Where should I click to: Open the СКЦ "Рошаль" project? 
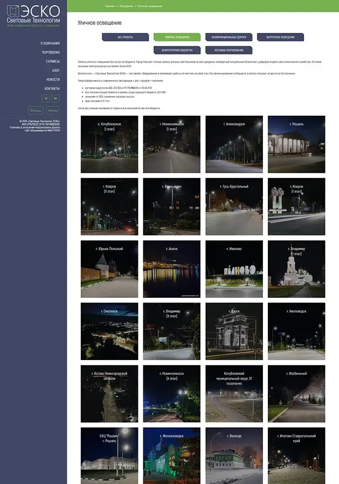109,456
